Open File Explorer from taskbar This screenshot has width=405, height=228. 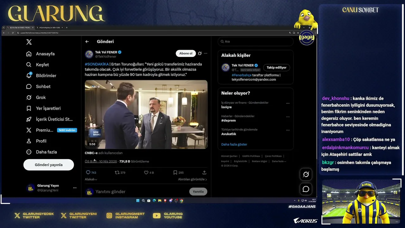tap(160, 200)
